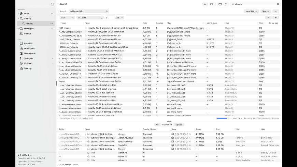Click the Session: 1 h 3 min status
The image size is (297, 167).
27,165
